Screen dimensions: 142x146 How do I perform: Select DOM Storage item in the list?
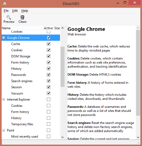tap(21, 56)
